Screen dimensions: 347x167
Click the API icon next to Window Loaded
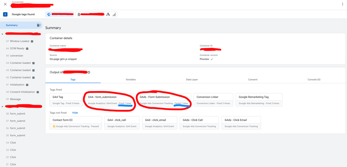pos(32,41)
